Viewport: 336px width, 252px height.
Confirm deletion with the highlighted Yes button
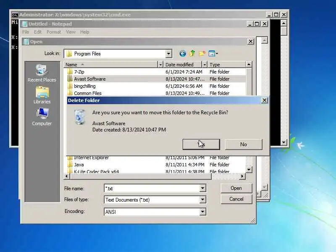201,144
